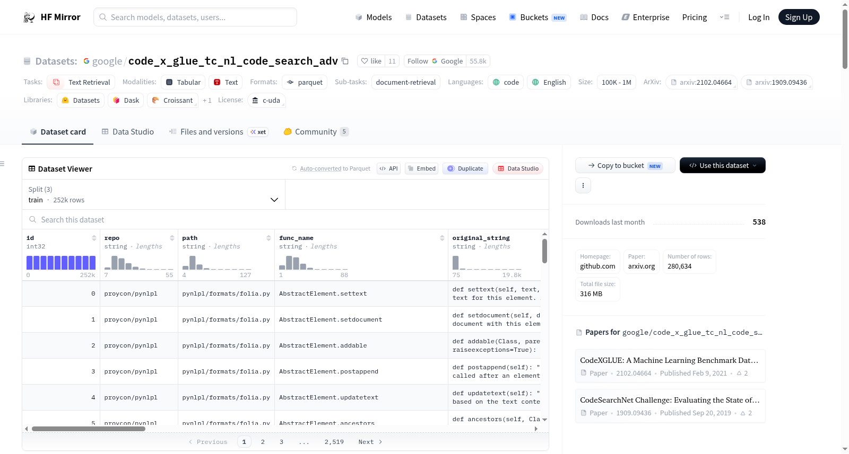Viewport: 849px width, 454px height.
Task: Open the API button in Dataset Viewer
Action: [x=388, y=168]
